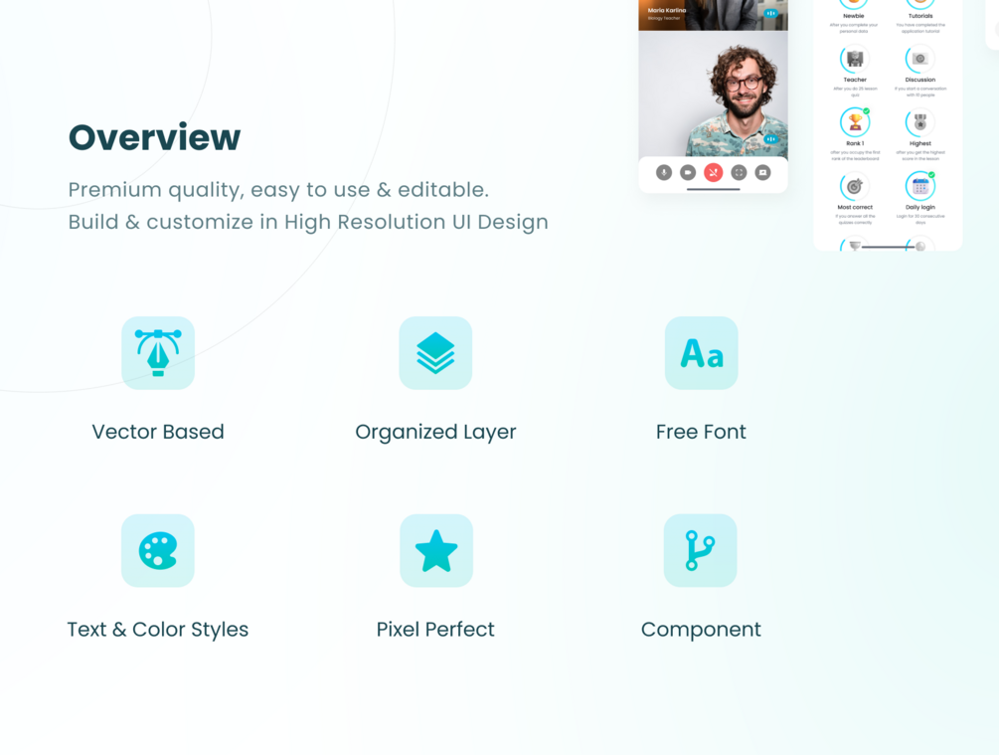Click the 'Teacher' badge title

coord(855,80)
